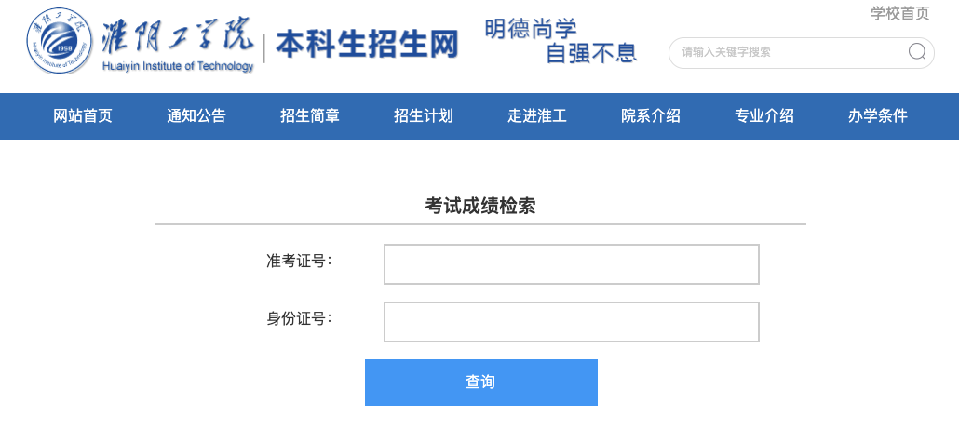Viewport: 959px width, 443px height.
Task: Focus the 准考证号 input field
Action: [572, 264]
